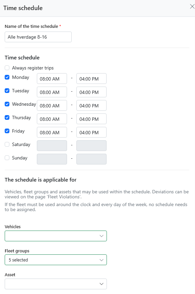The height and width of the screenshot is (294, 195).
Task: Expand the Fleet groups dropdown showing 5 selected
Action: coord(56,260)
